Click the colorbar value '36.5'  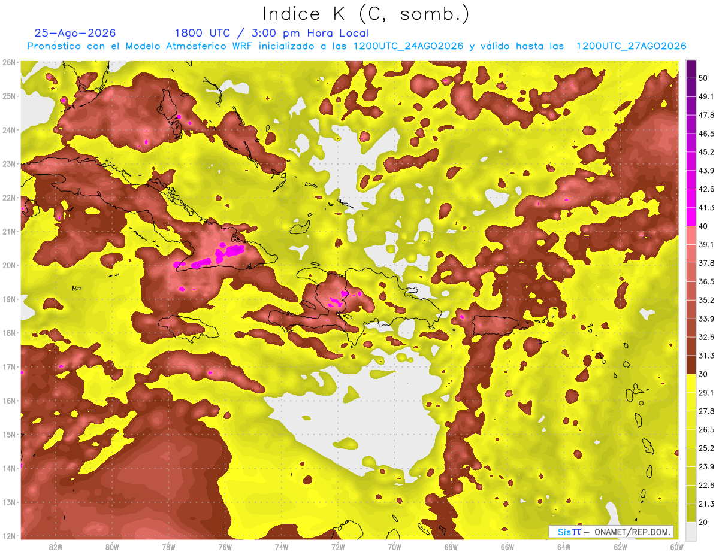point(707,281)
